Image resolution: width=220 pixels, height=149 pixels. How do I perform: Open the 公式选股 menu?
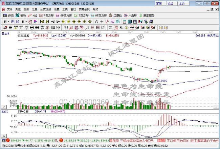pos(45,9)
